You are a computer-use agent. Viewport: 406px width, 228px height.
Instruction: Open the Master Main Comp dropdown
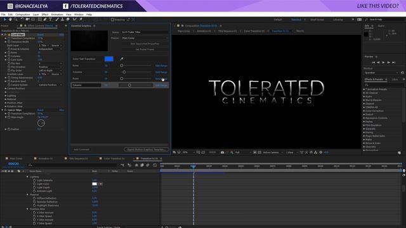click(x=145, y=38)
